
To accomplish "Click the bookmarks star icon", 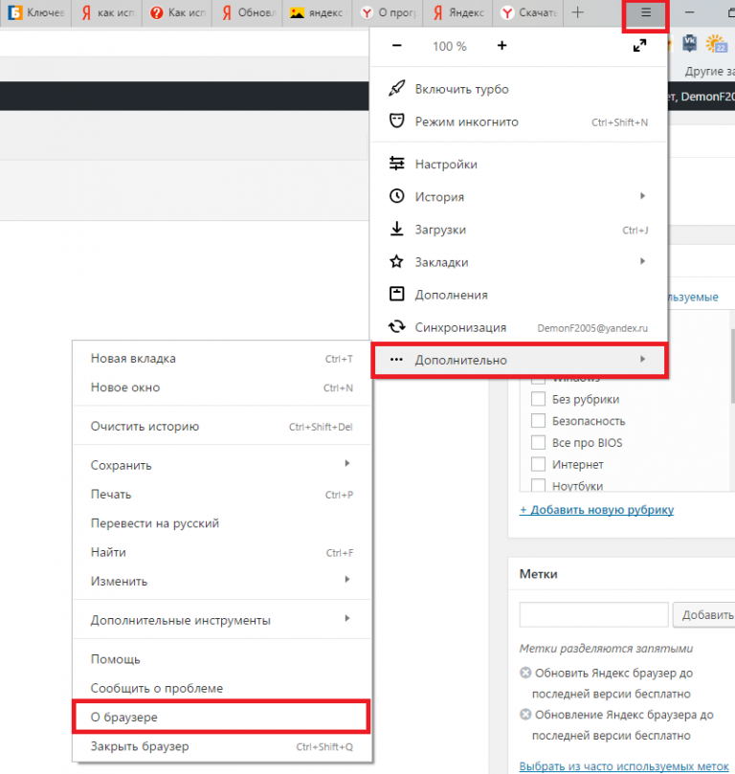I will [397, 261].
